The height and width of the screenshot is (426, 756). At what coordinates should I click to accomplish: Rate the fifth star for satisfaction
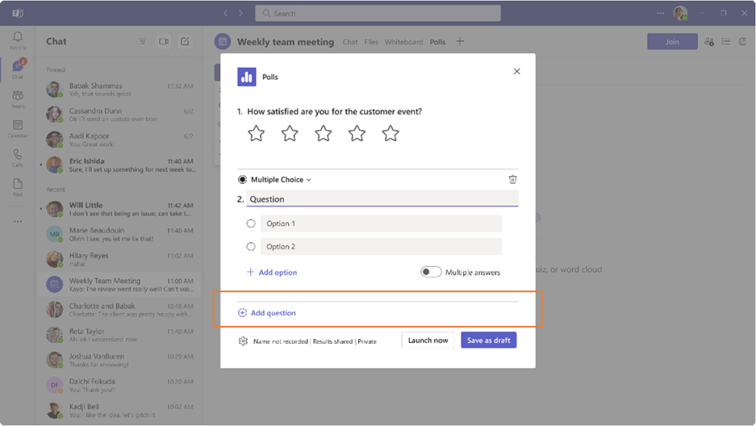pos(391,133)
